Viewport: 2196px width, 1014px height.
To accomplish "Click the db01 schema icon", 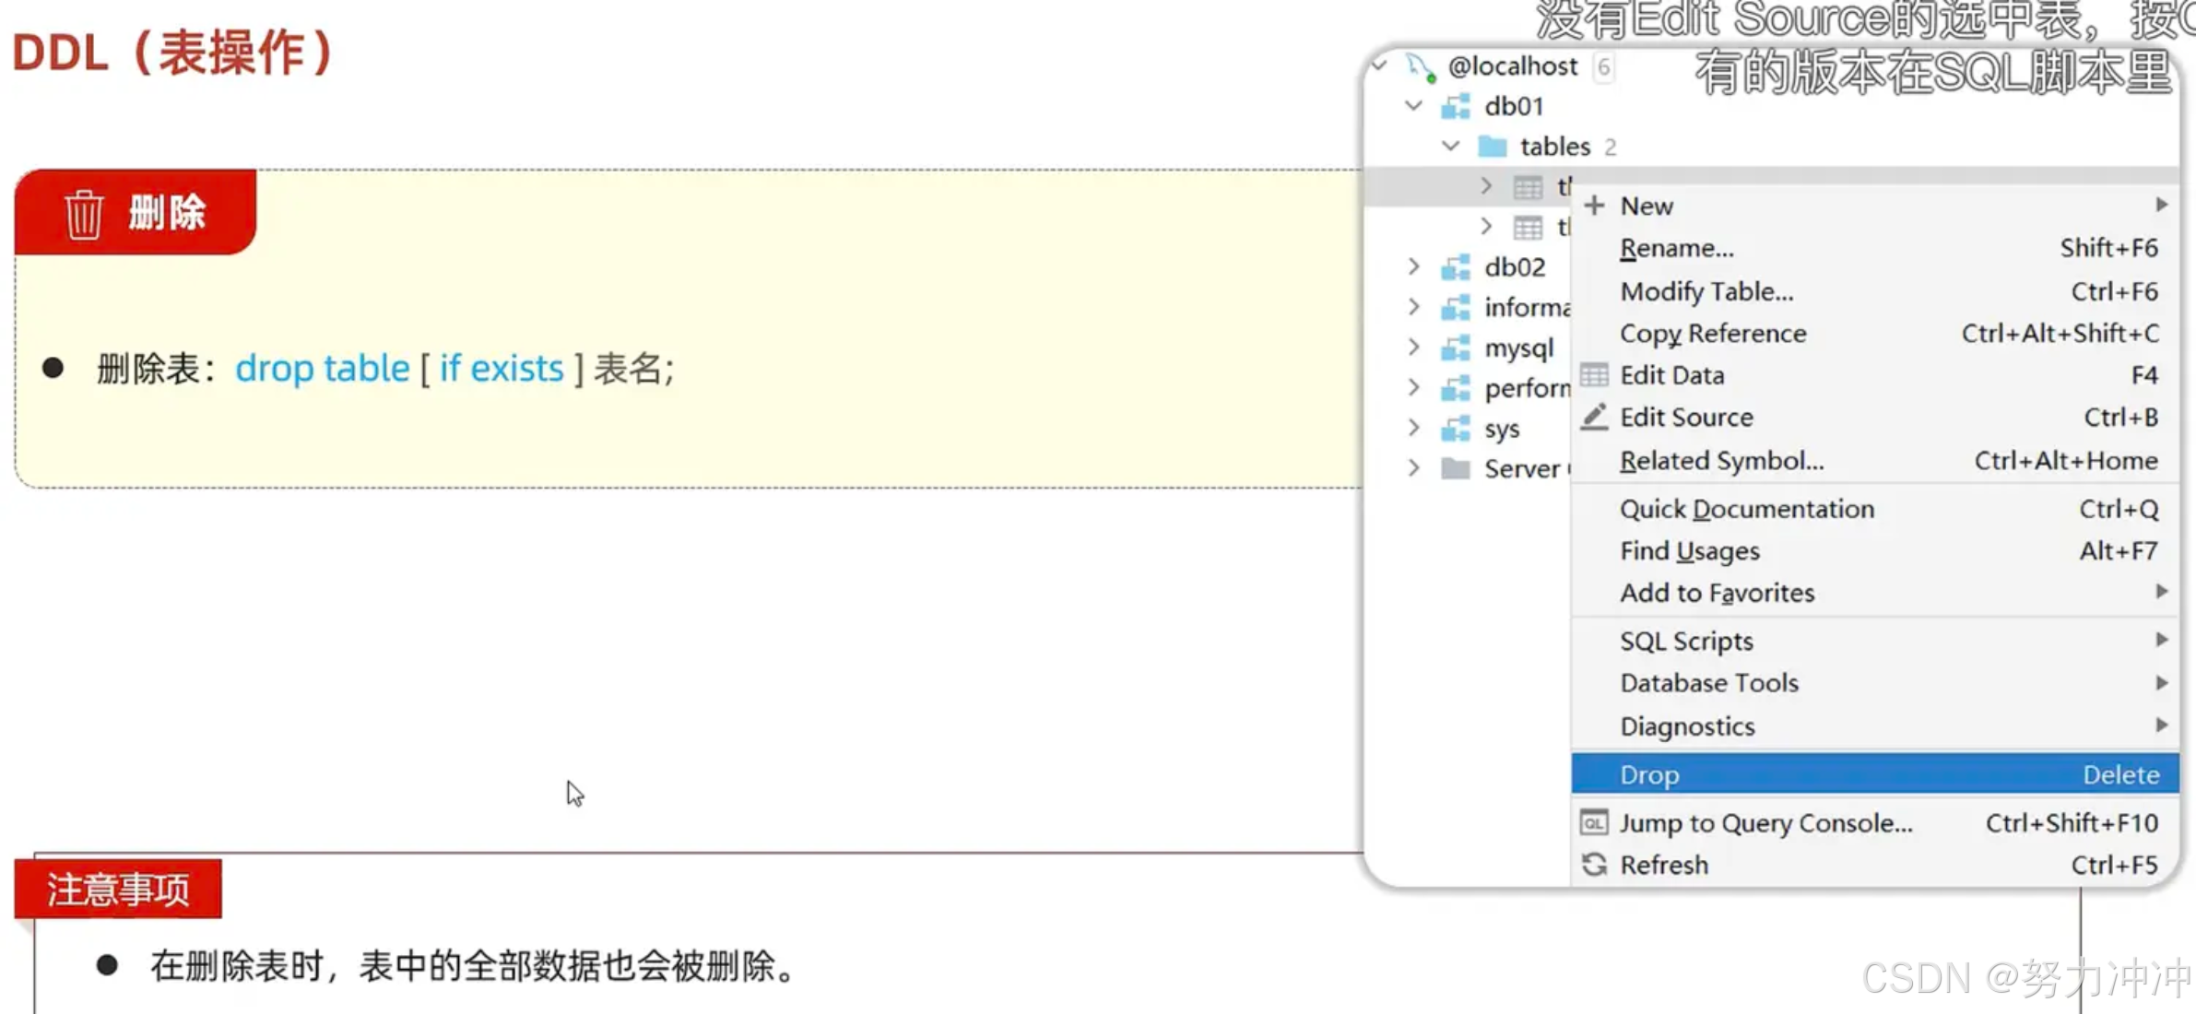I will click(x=1456, y=107).
